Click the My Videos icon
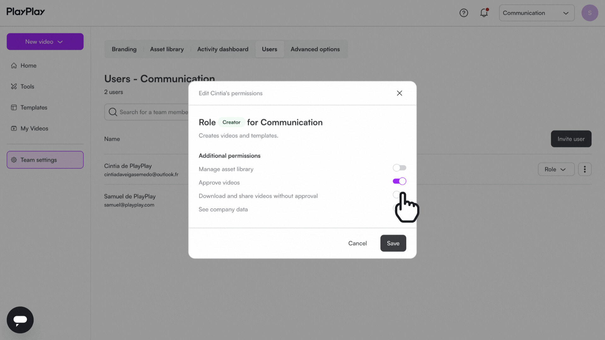The height and width of the screenshot is (340, 605). click(x=14, y=128)
